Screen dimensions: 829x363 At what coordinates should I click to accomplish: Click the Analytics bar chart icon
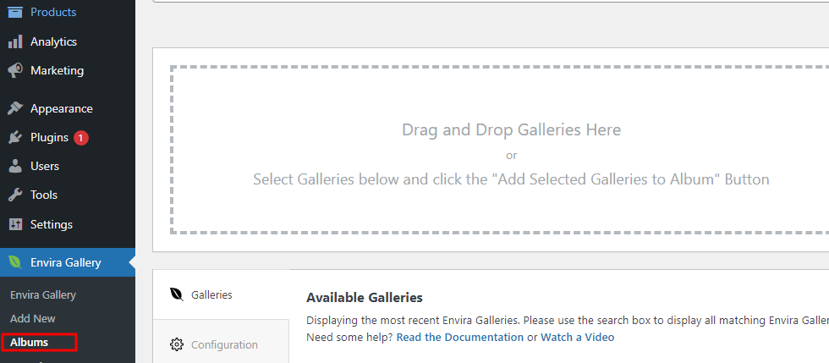[15, 41]
